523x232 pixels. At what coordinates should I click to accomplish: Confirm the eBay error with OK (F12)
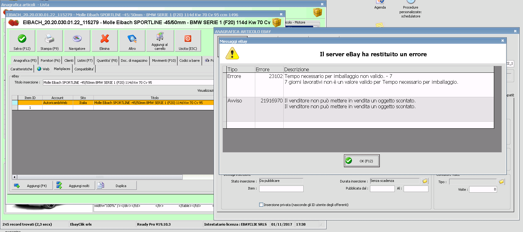362,161
